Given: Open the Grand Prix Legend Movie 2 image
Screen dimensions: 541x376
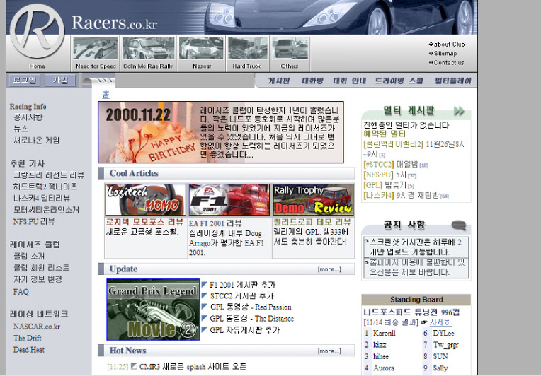Looking at the screenshot, I should coord(153,310).
